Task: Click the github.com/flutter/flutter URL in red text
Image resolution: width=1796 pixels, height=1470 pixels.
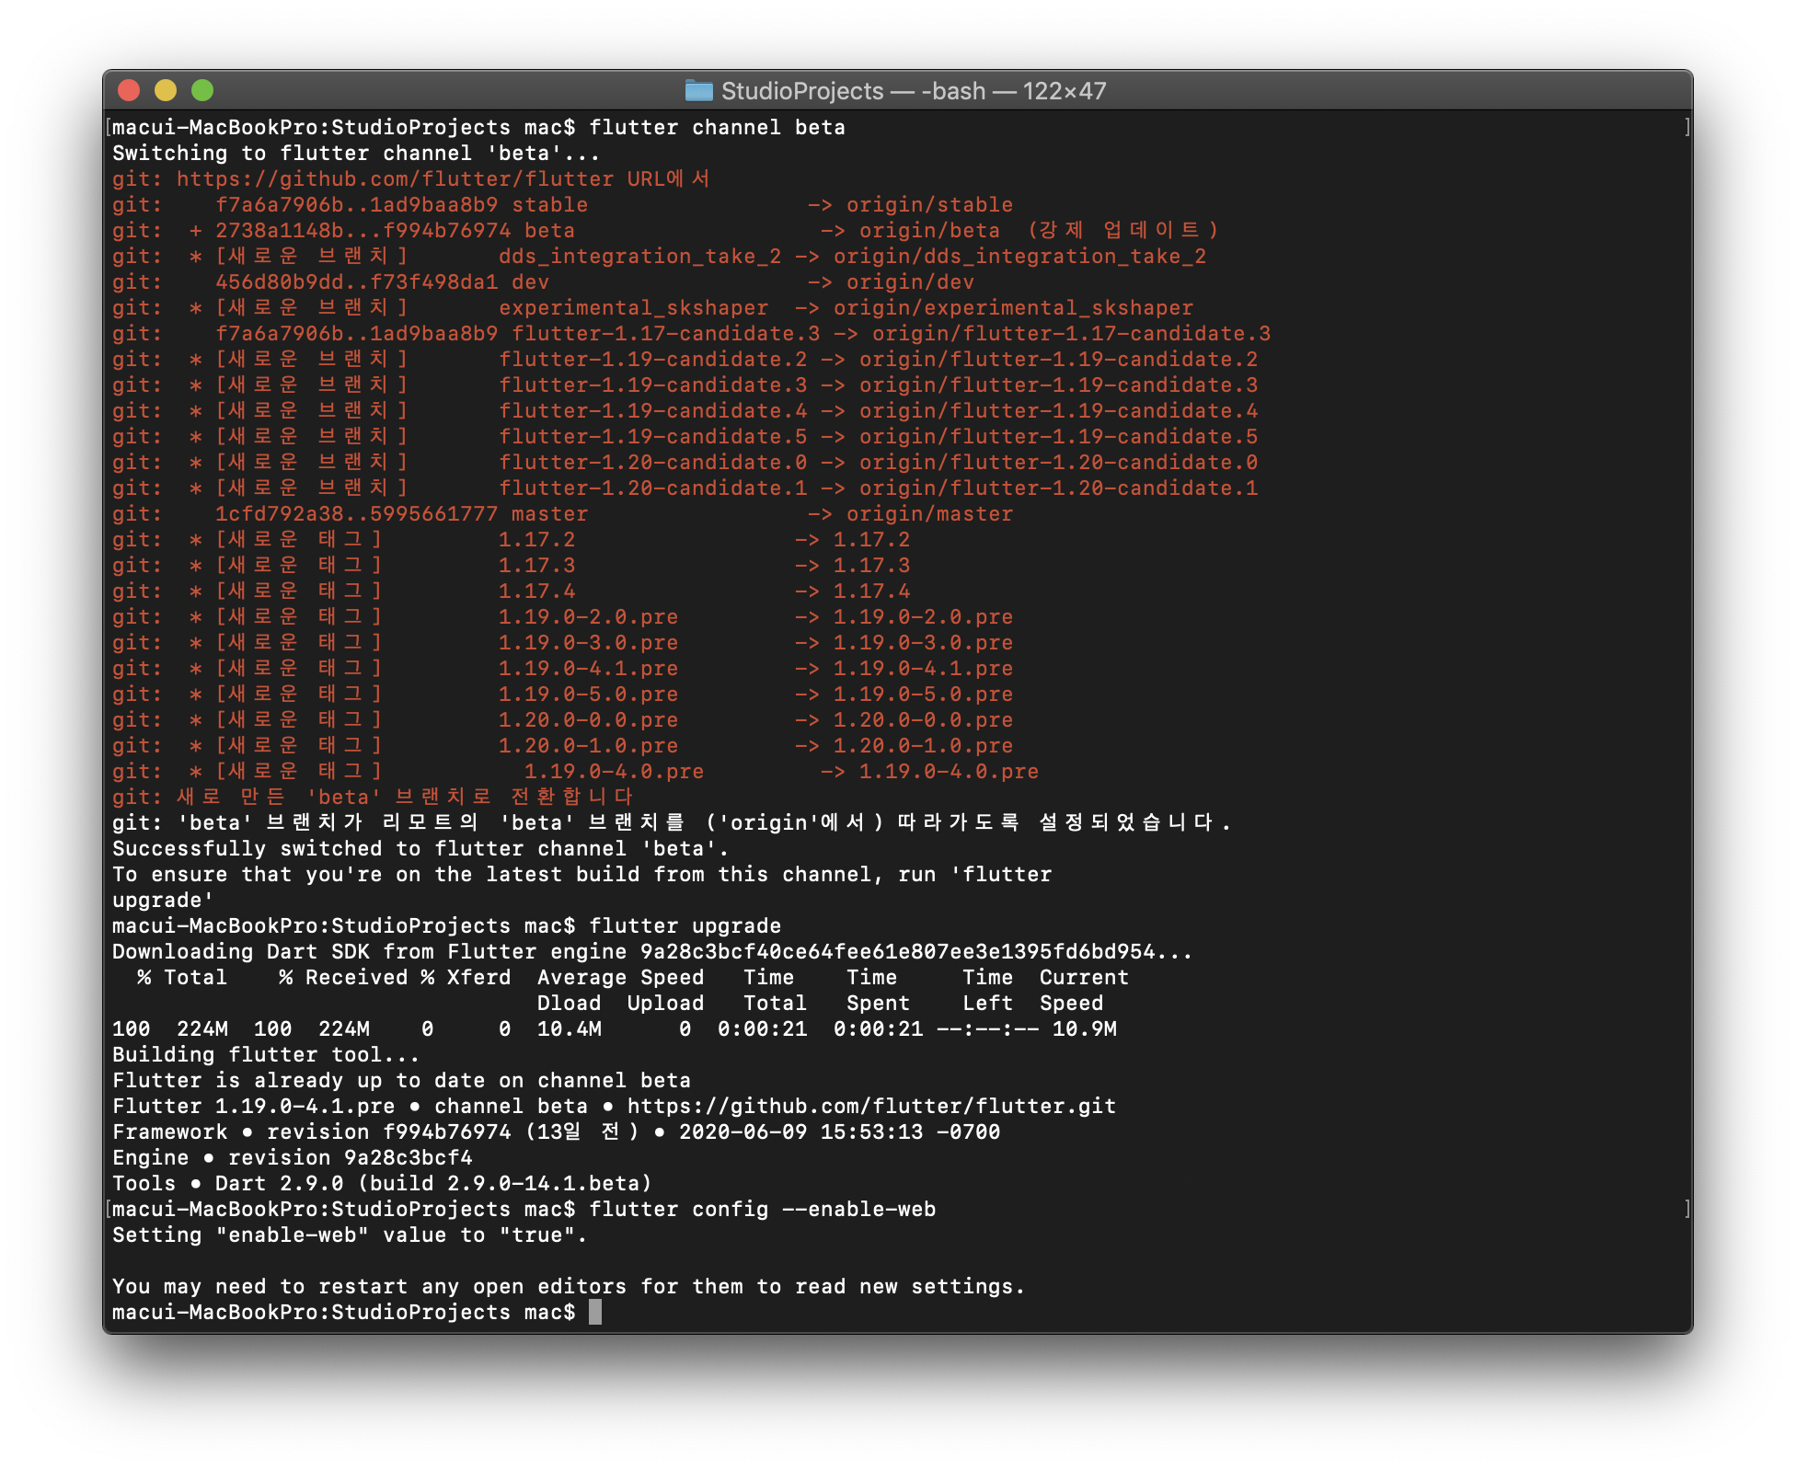Action: pos(395,179)
